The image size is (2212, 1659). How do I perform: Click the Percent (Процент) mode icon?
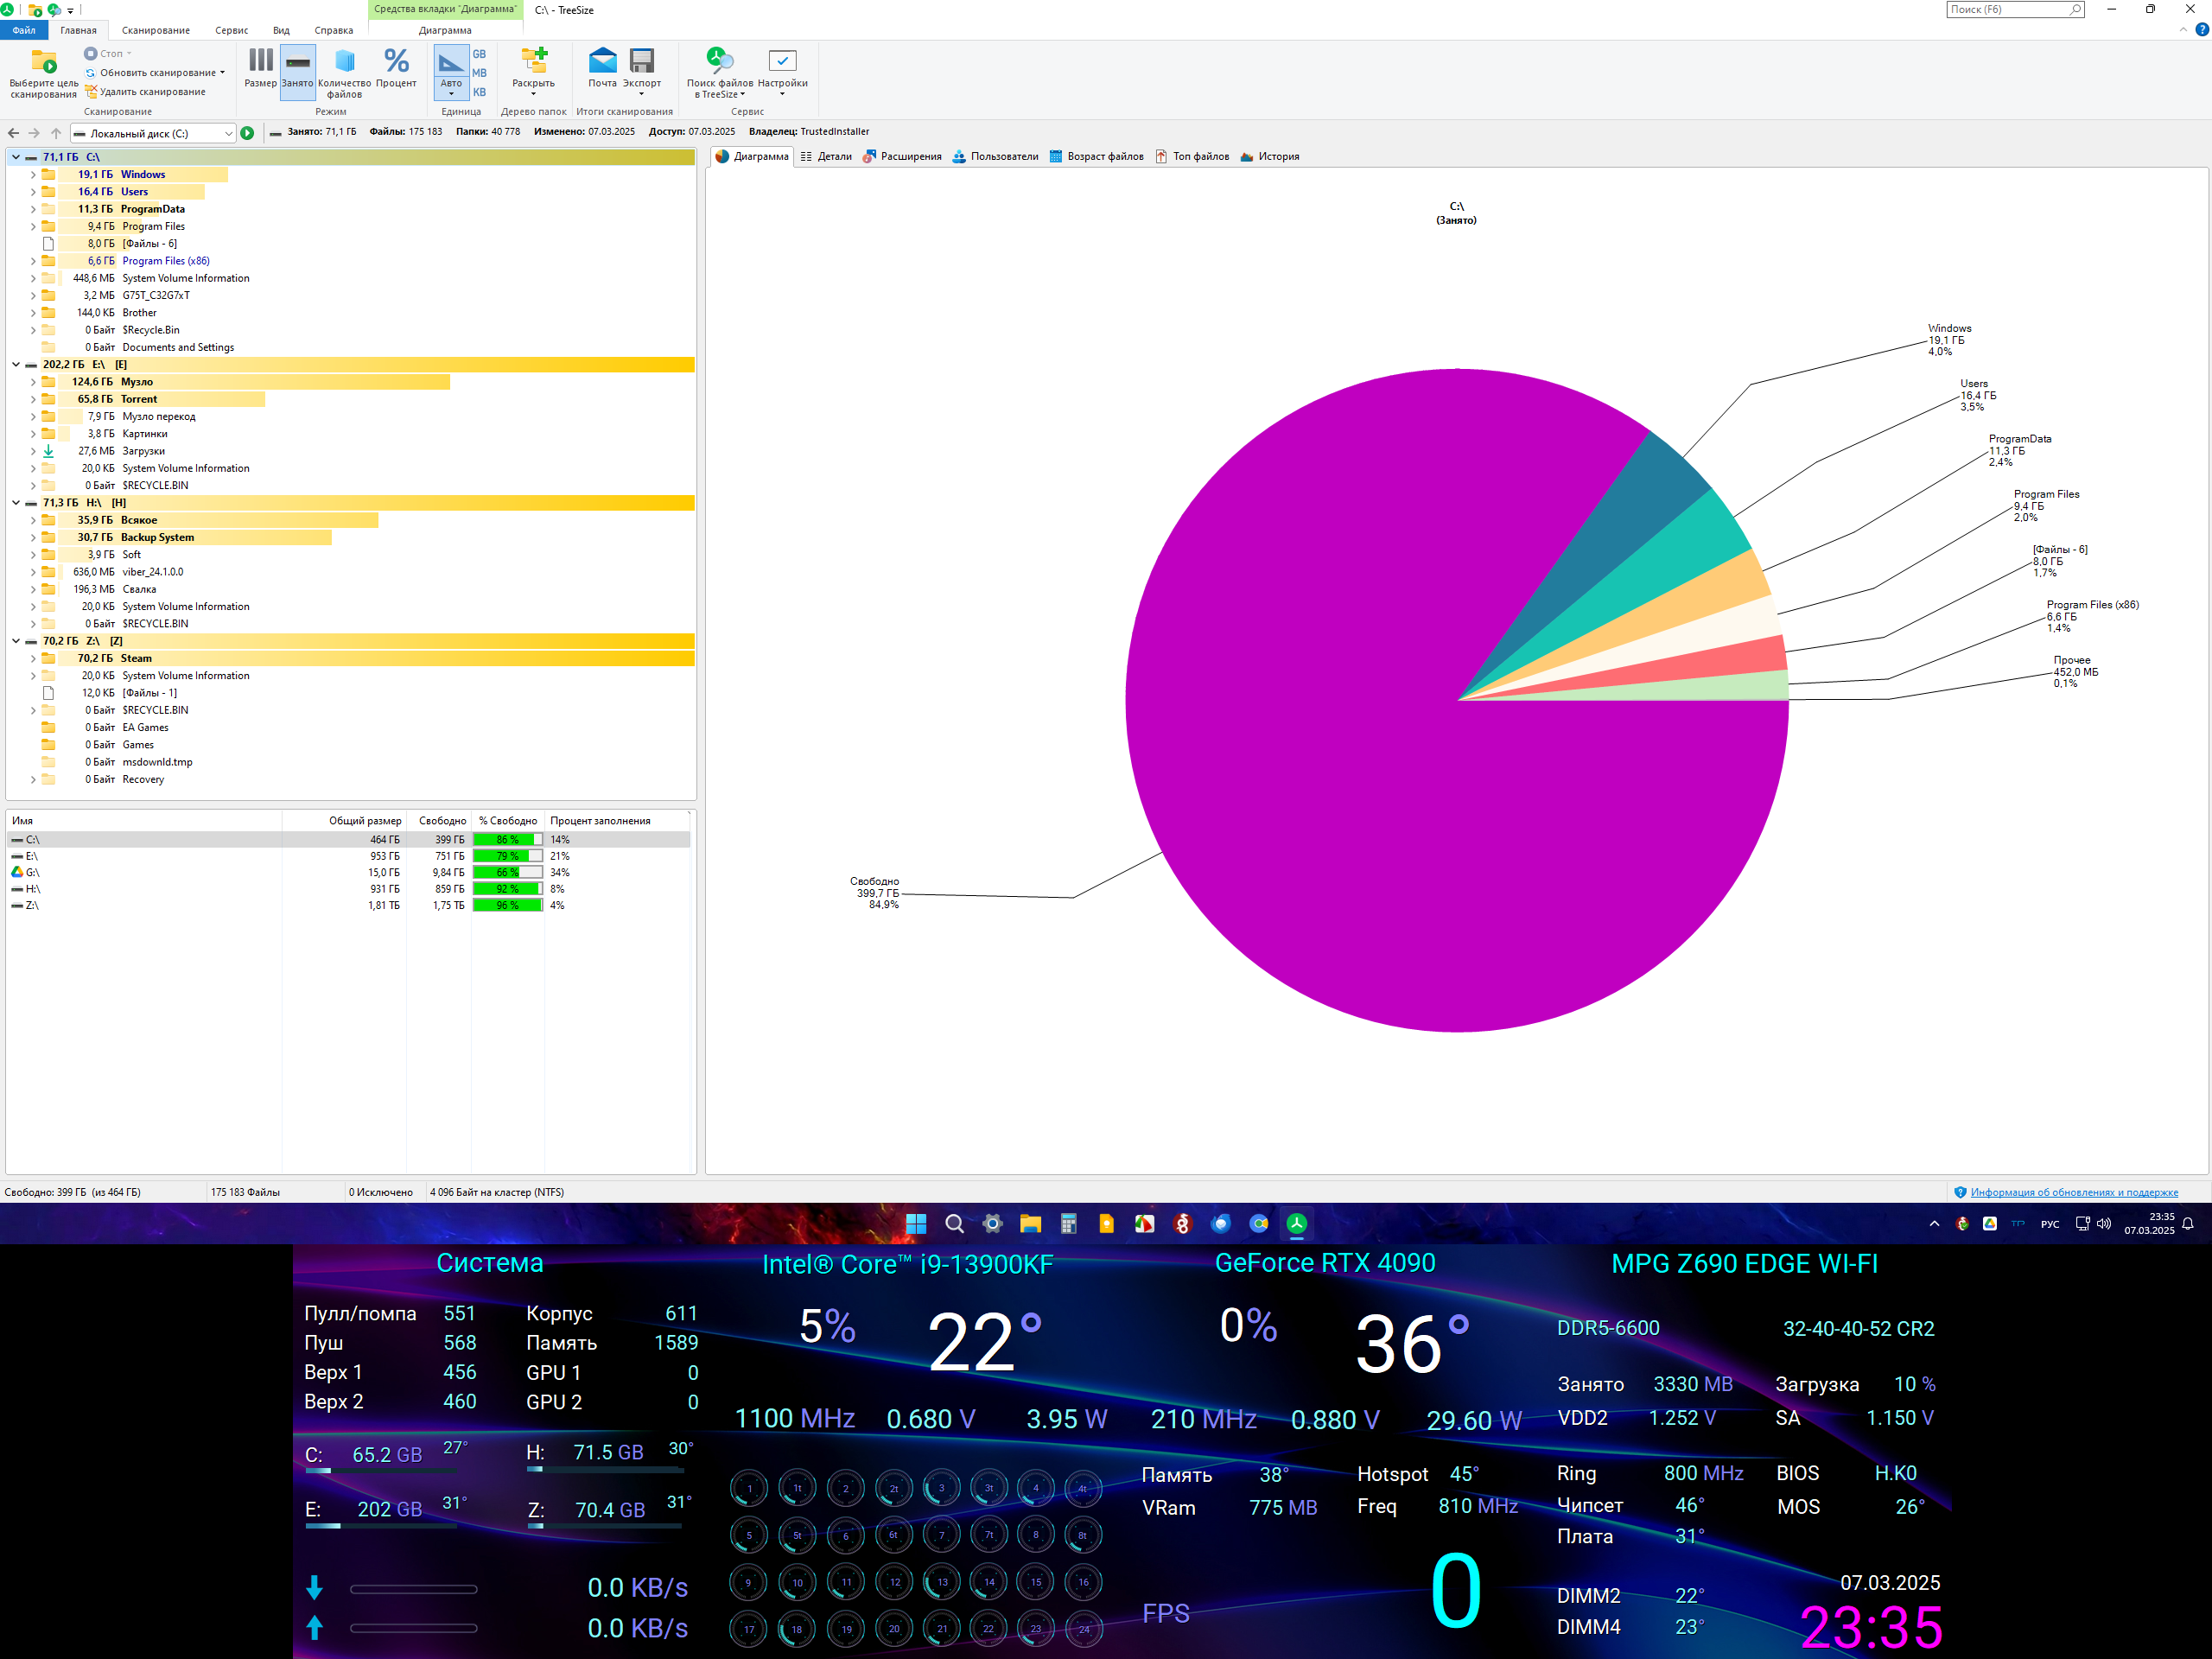tap(396, 63)
